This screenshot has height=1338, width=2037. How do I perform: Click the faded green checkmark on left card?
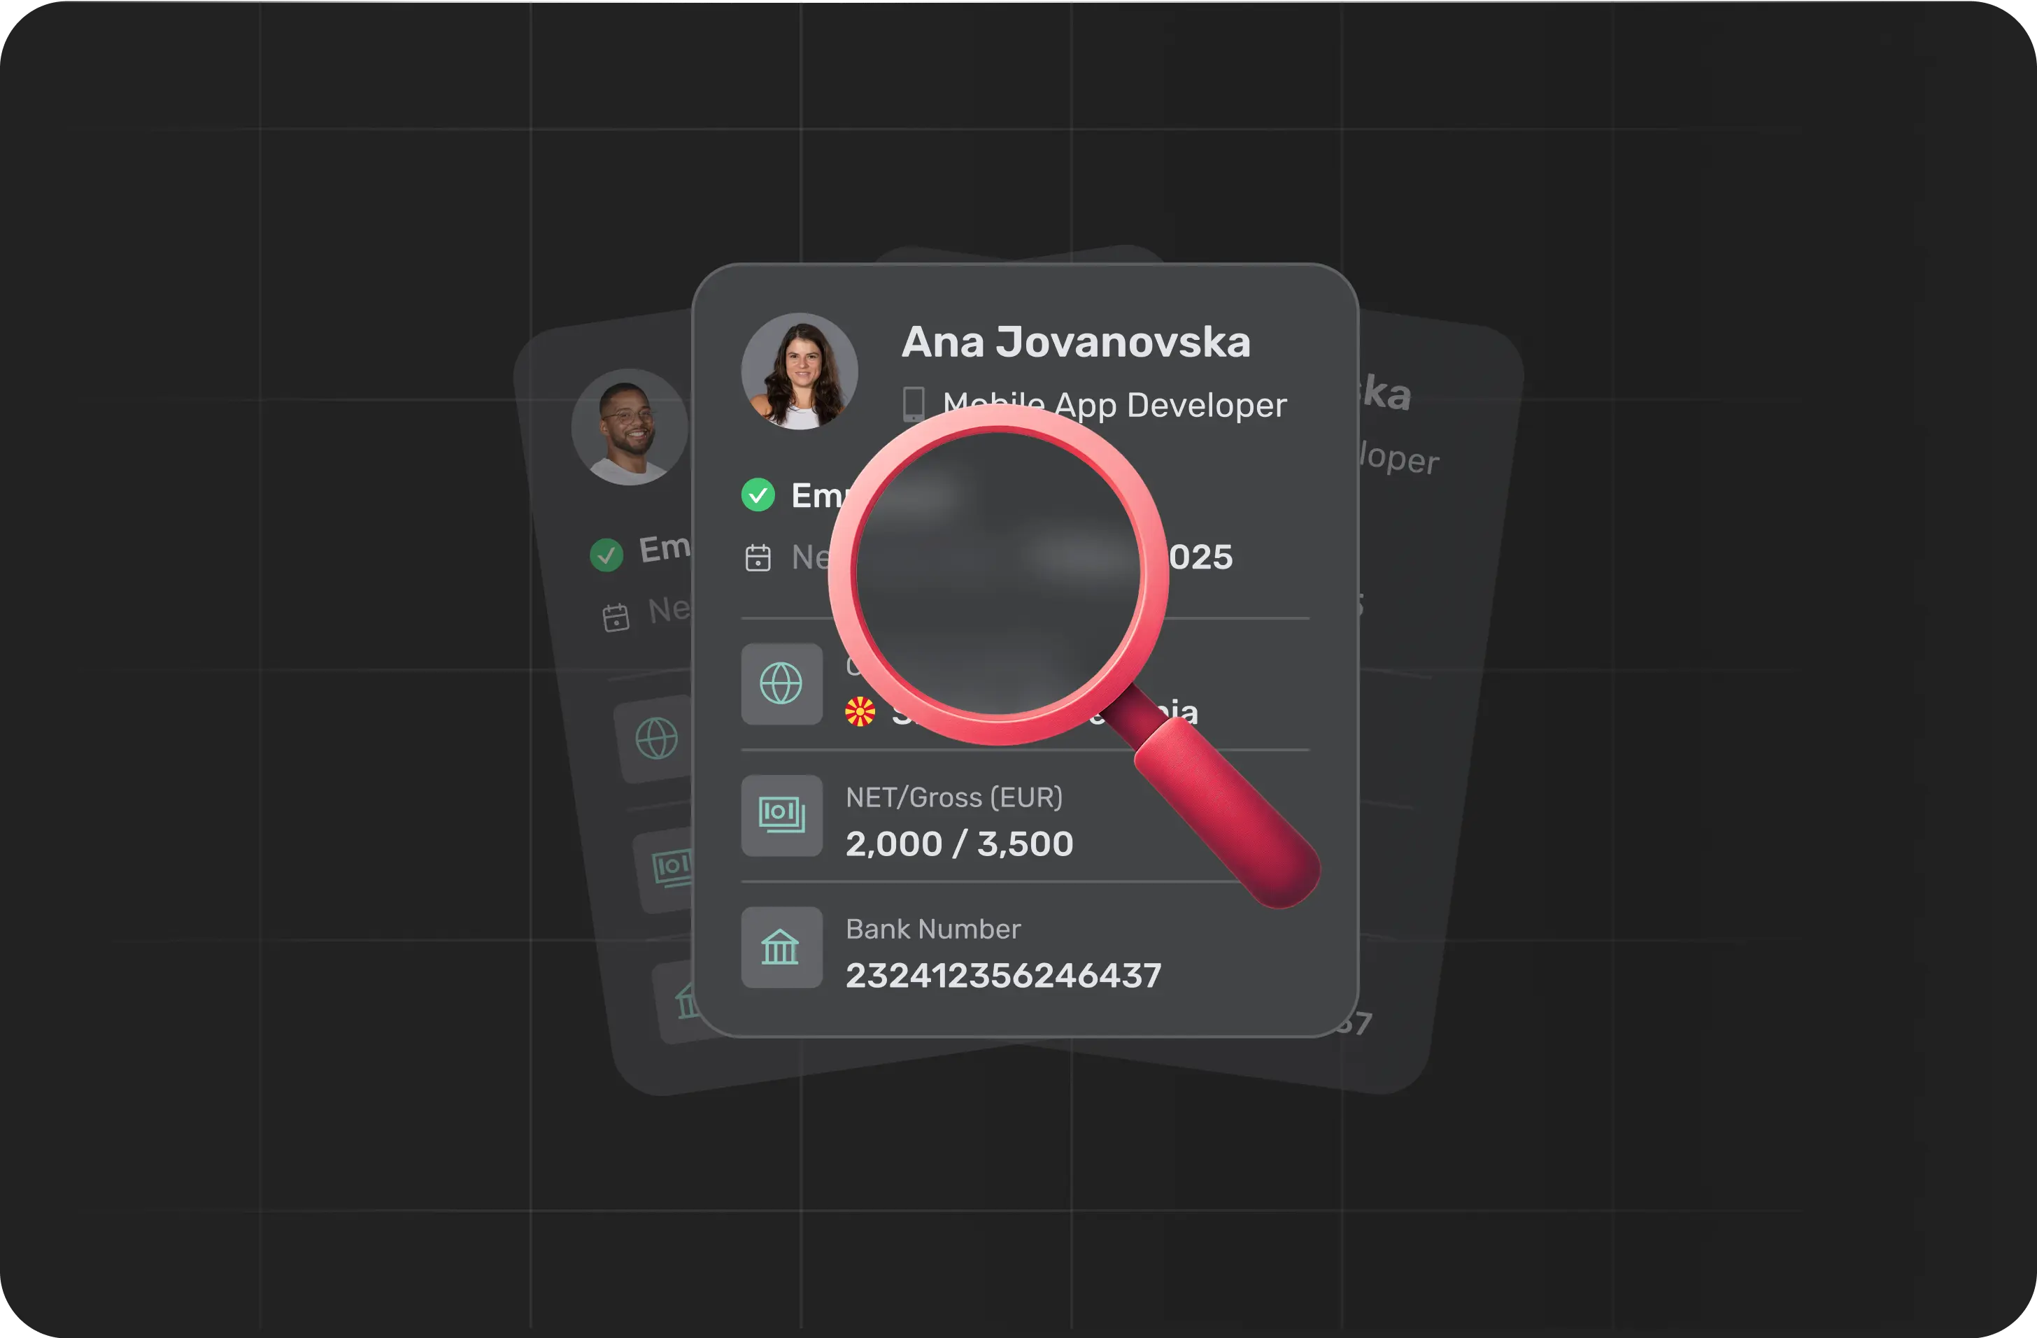[x=606, y=555]
